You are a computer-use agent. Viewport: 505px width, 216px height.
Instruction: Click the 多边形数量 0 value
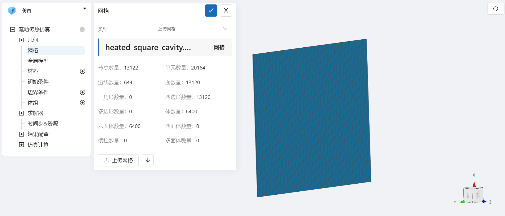(x=130, y=112)
